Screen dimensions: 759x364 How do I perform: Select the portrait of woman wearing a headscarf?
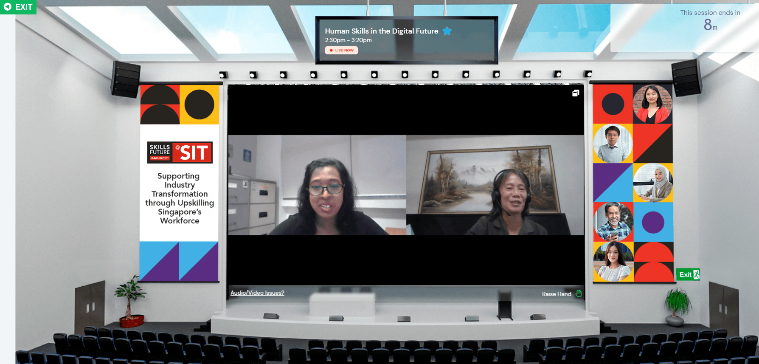653,183
